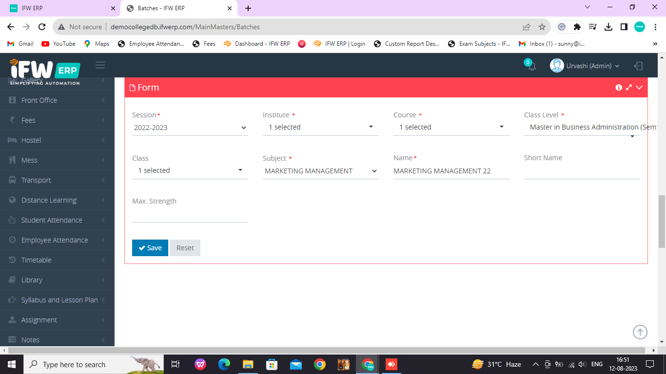Expand the Fees sidebar menu
The height and width of the screenshot is (374, 666).
tap(57, 120)
